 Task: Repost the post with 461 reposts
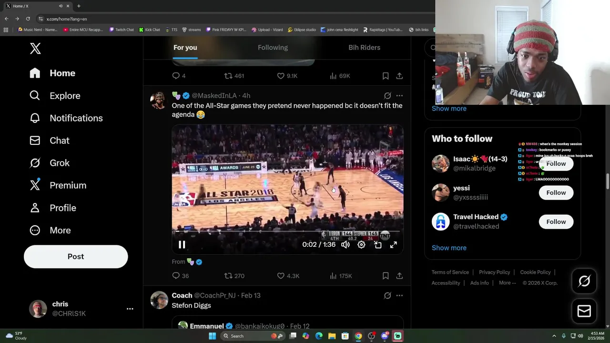coord(234,76)
